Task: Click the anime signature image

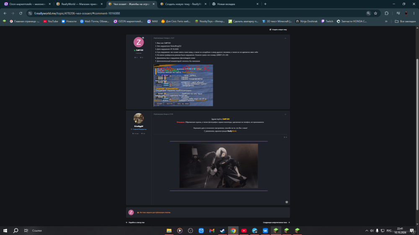Action: 219,166
